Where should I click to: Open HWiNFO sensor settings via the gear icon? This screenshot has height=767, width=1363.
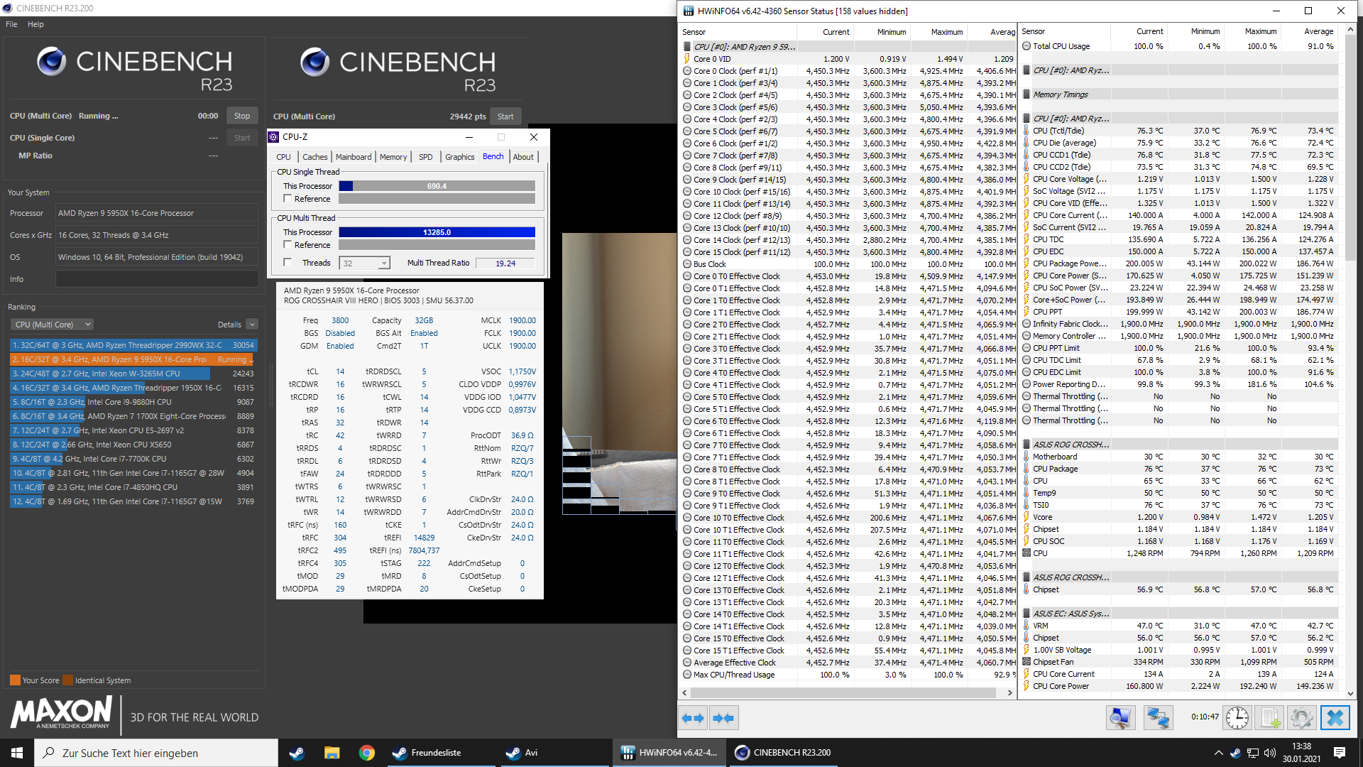point(1302,718)
